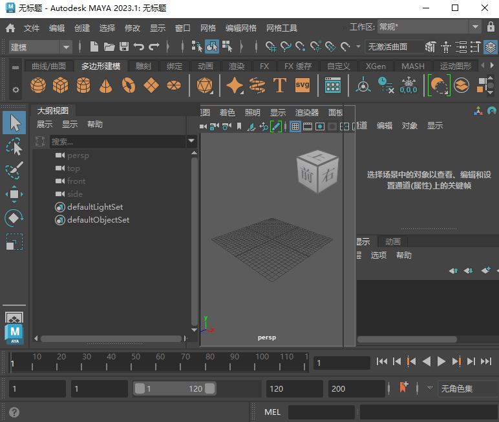Click the time range slider bar
Image resolution: width=499 pixels, height=422 pixels.
coord(175,389)
